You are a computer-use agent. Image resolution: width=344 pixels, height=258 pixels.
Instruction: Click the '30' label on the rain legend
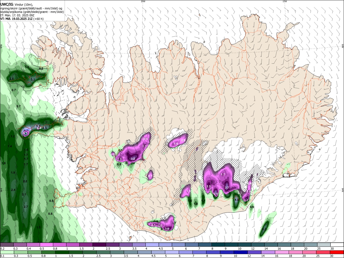[x=332, y=256]
